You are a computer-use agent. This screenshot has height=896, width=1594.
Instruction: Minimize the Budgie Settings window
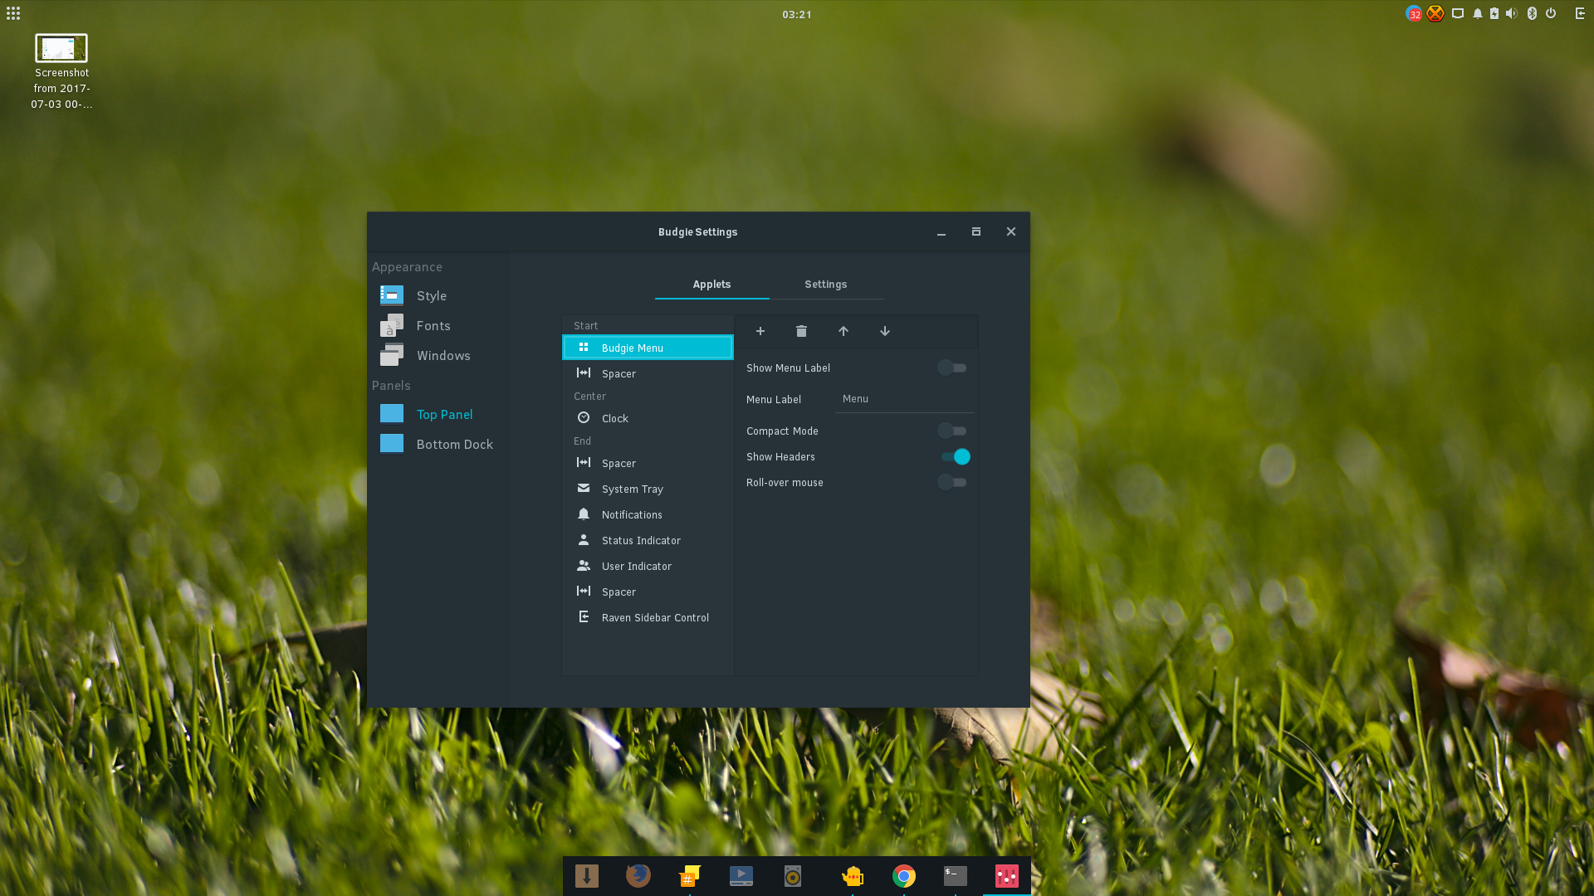pos(941,232)
